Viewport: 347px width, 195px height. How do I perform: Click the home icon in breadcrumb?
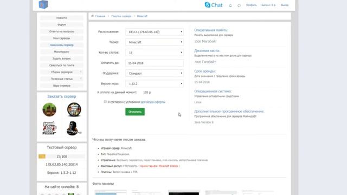pyautogui.click(x=93, y=16)
